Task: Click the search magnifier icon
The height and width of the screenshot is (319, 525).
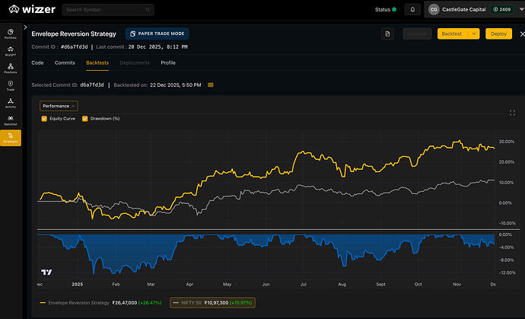Action: [x=148, y=10]
